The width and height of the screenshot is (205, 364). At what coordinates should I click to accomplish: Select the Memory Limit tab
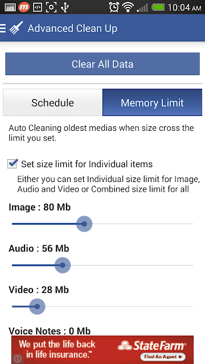point(152,102)
